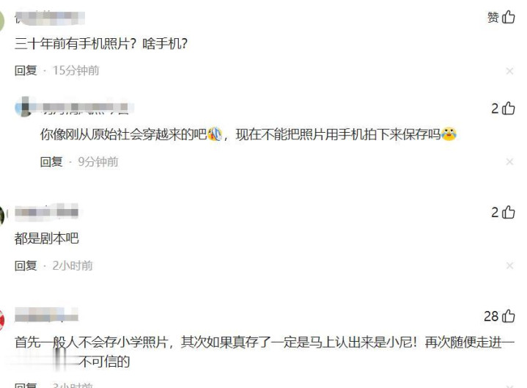The width and height of the screenshot is (527, 388).
Task: Dismiss the comment posted 15分钟前
Action: click(x=509, y=71)
